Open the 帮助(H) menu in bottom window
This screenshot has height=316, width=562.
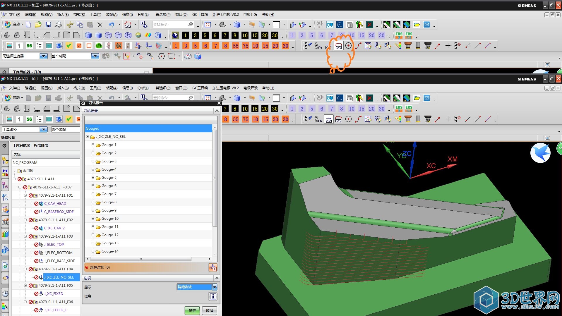point(268,88)
